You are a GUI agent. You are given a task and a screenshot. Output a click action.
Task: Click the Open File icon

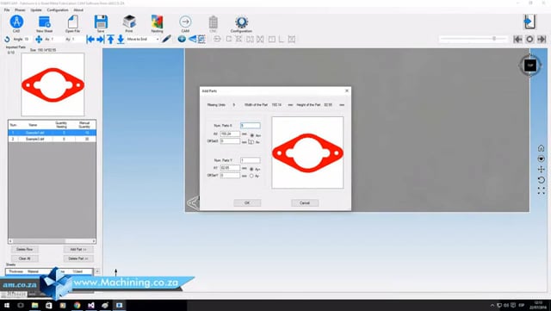[72, 22]
